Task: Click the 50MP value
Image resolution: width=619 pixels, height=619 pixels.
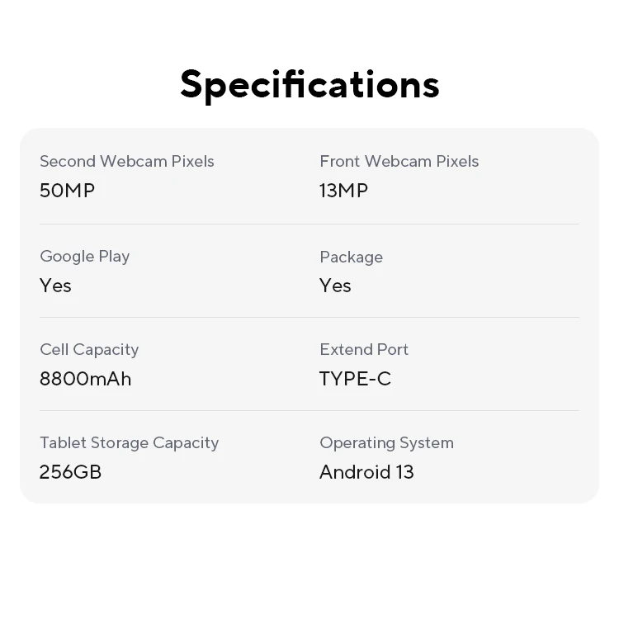Action: 67,191
